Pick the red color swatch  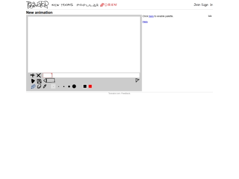90,86
